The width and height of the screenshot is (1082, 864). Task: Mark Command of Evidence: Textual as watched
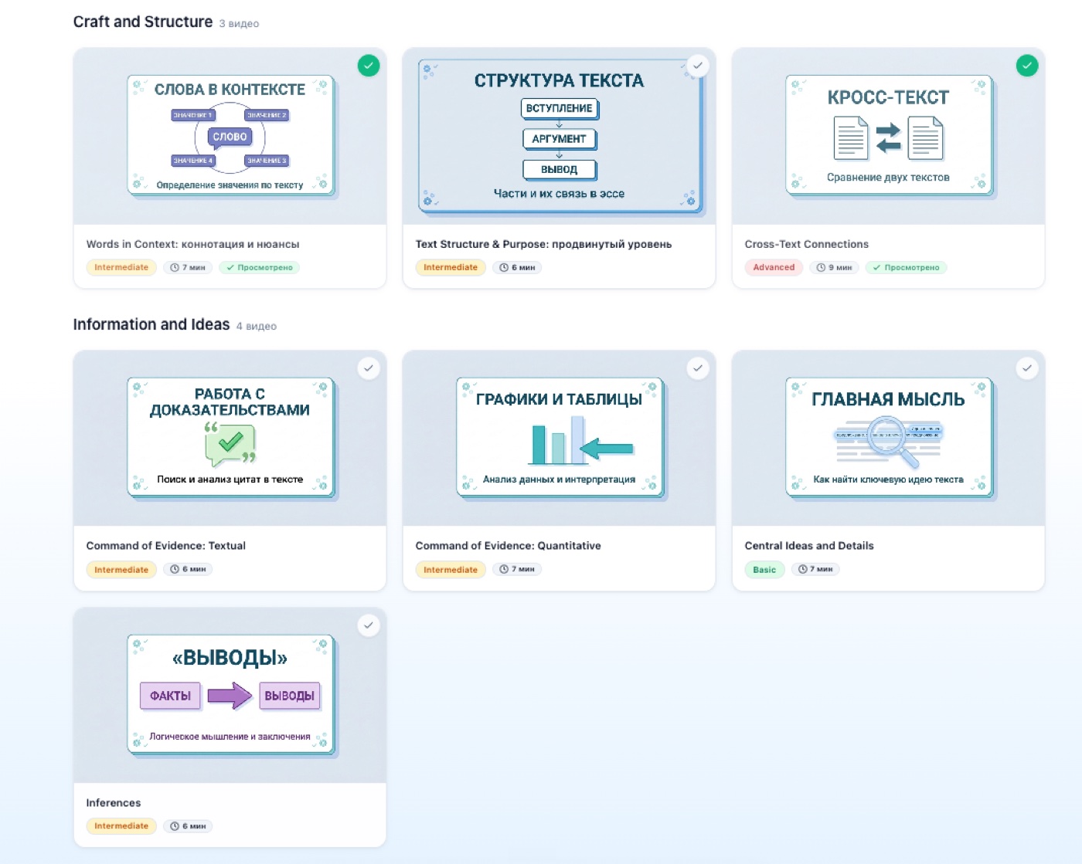tap(369, 368)
